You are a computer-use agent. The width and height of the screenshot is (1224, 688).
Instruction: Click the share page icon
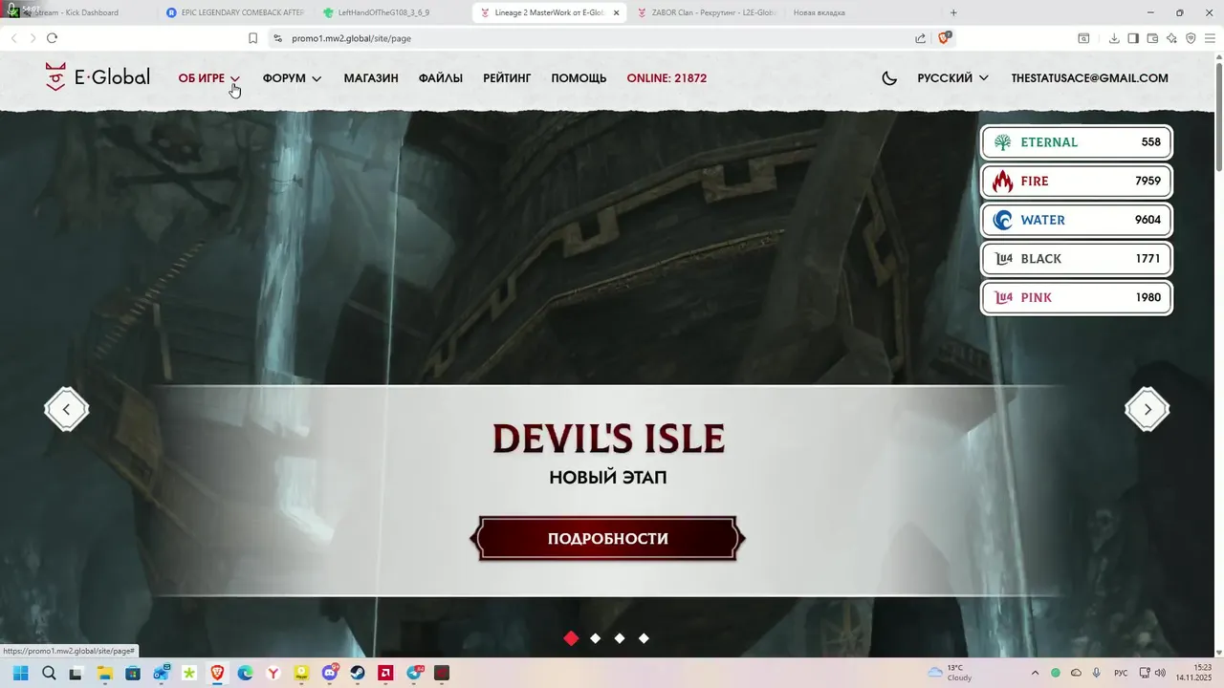pos(920,38)
